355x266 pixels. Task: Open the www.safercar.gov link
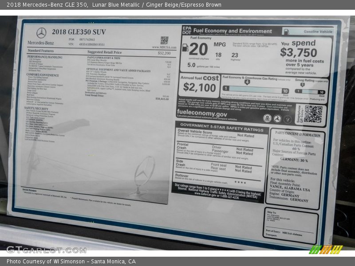(x=205, y=194)
